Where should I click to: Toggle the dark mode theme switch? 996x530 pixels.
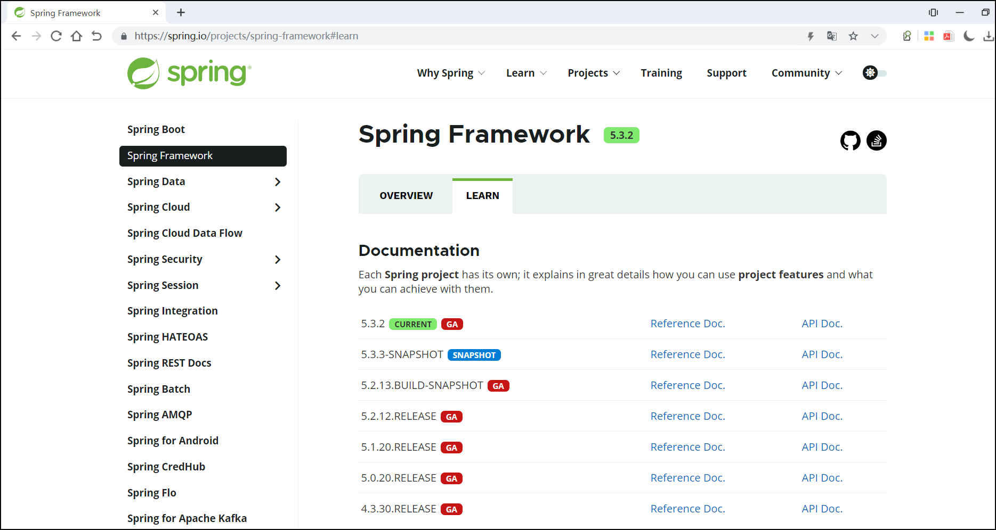874,73
